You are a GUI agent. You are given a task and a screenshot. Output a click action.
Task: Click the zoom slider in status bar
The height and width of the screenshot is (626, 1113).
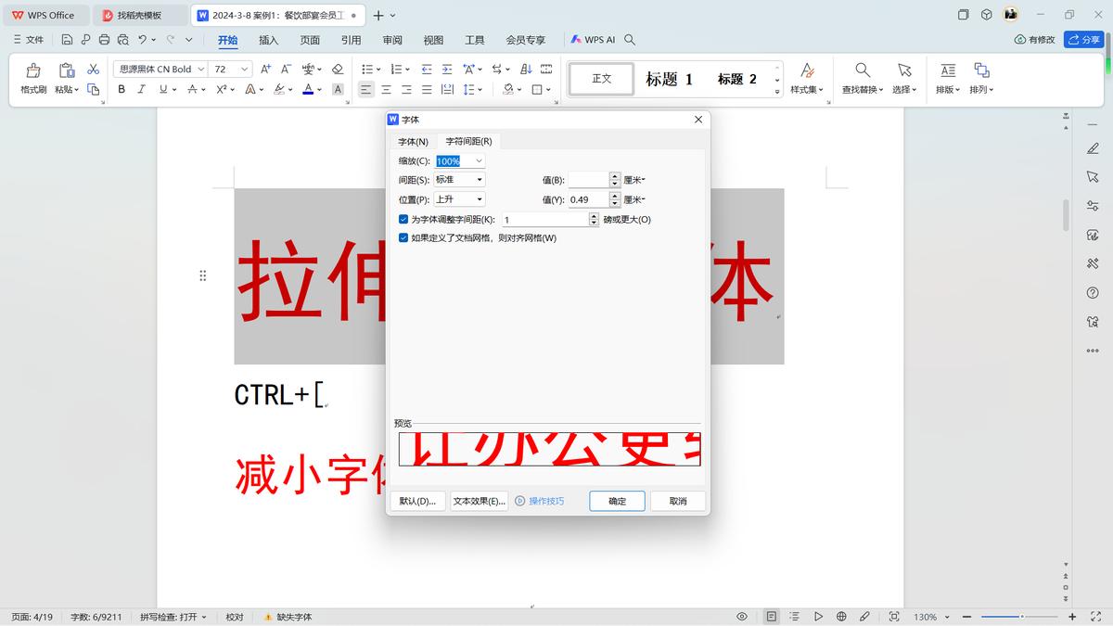(x=1020, y=617)
